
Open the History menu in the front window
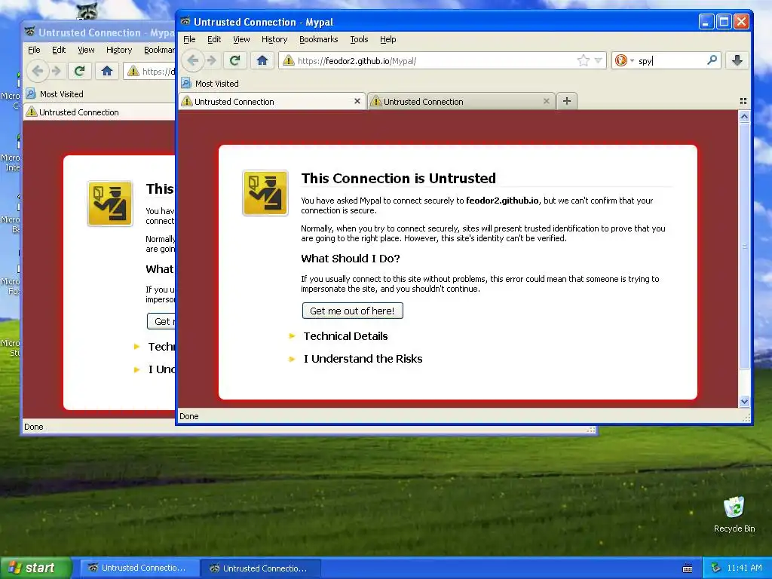point(274,39)
